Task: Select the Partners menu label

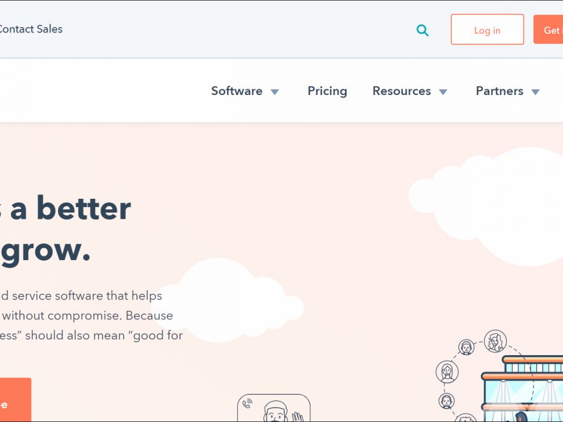Action: [499, 91]
